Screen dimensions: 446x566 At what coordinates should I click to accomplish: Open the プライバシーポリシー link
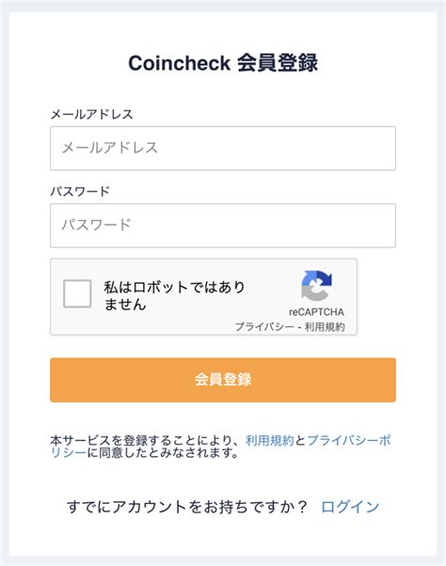click(349, 440)
